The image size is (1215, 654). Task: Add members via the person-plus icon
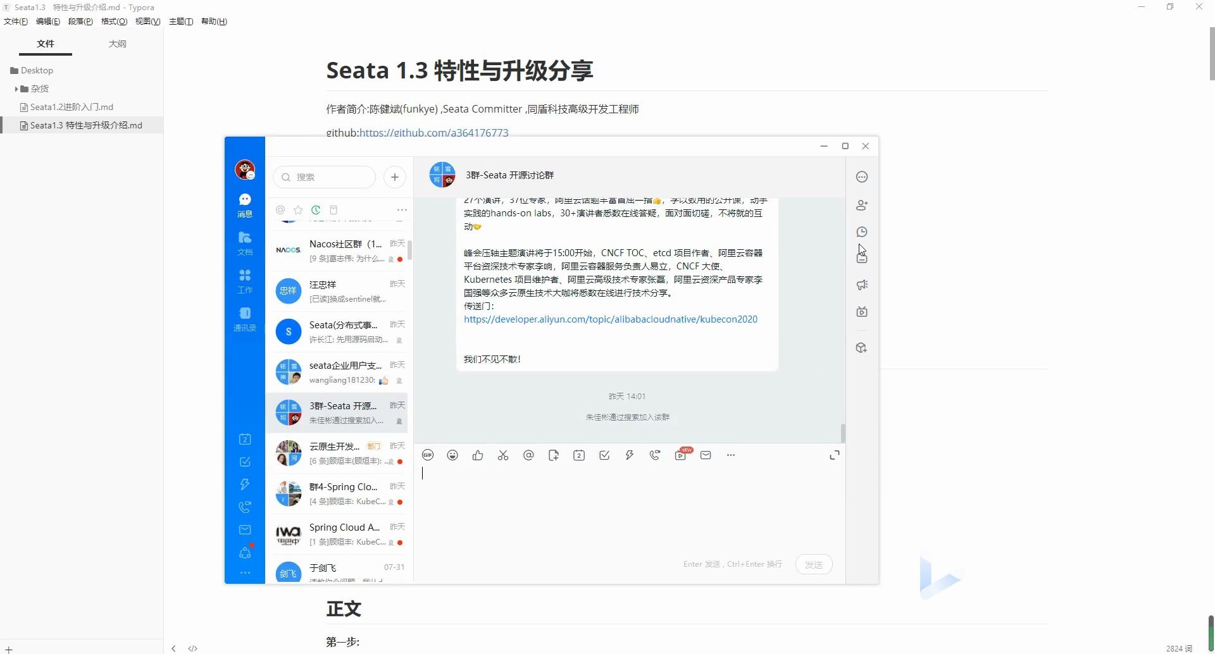click(x=862, y=205)
